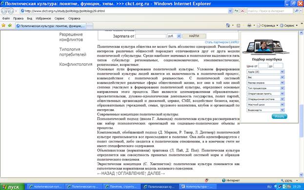
Task: Switch to taskbar window 'политическая кул...'
Action: click(x=45, y=187)
